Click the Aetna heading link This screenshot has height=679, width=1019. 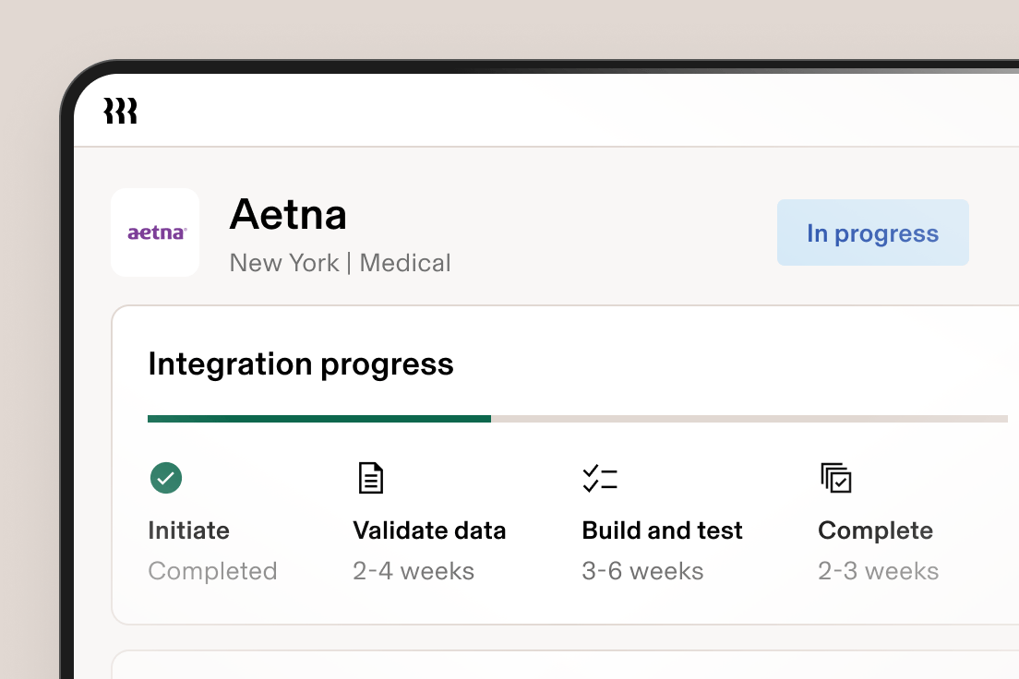tap(288, 214)
